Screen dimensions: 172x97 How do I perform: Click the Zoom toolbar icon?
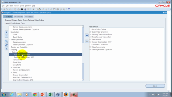point(54,9)
